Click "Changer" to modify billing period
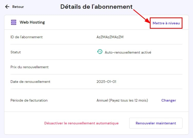The width and height of the screenshot is (193, 138). [169, 100]
